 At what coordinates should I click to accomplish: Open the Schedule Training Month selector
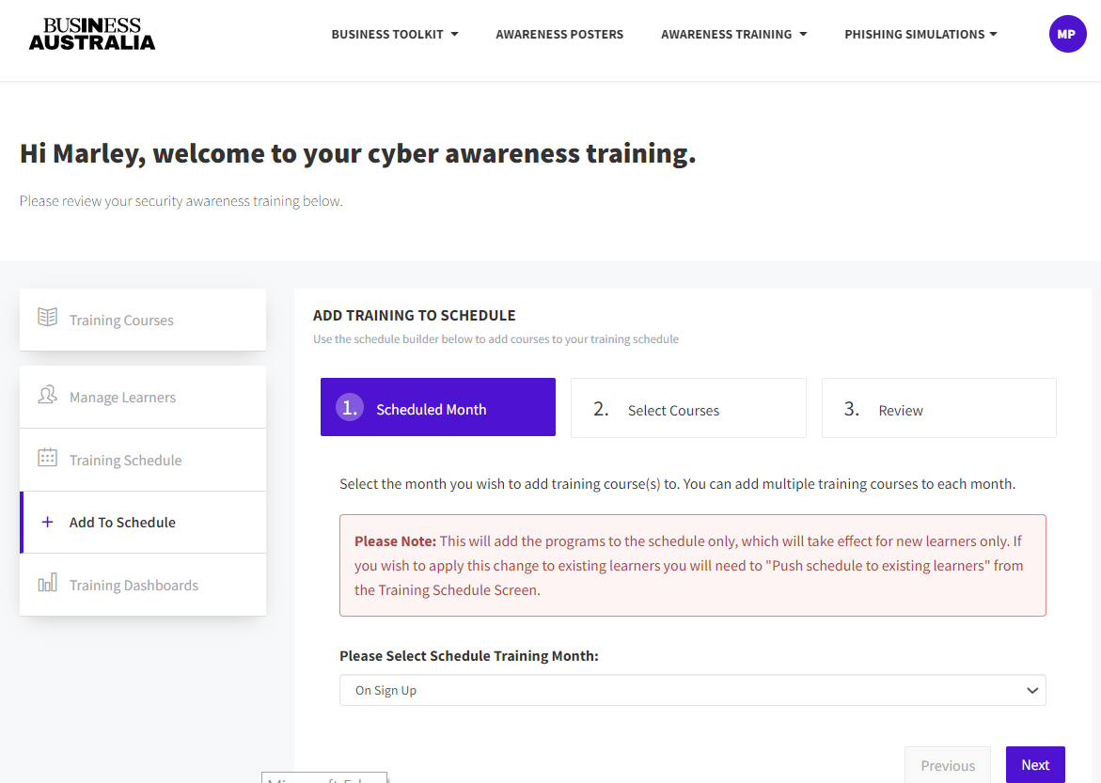click(692, 689)
